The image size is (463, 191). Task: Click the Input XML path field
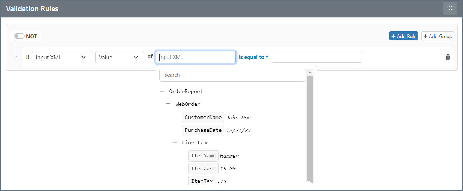(196, 57)
